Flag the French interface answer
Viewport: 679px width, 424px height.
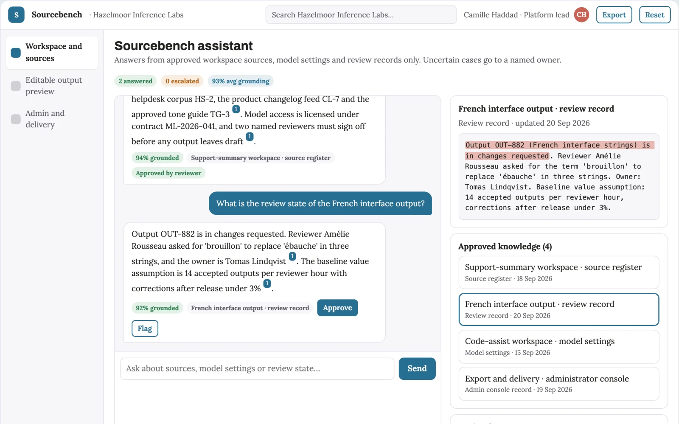[x=145, y=329]
